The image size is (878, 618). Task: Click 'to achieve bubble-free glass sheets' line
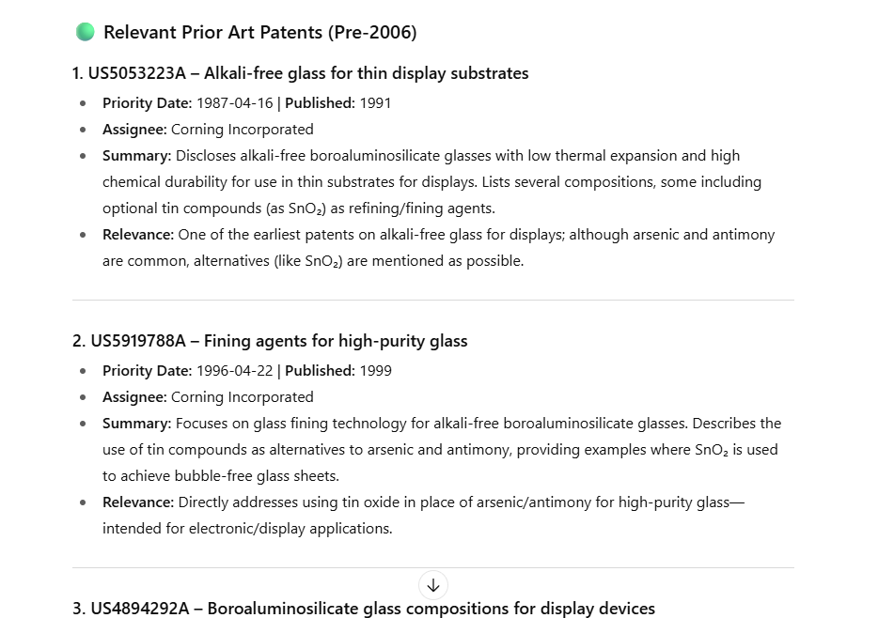click(x=221, y=476)
